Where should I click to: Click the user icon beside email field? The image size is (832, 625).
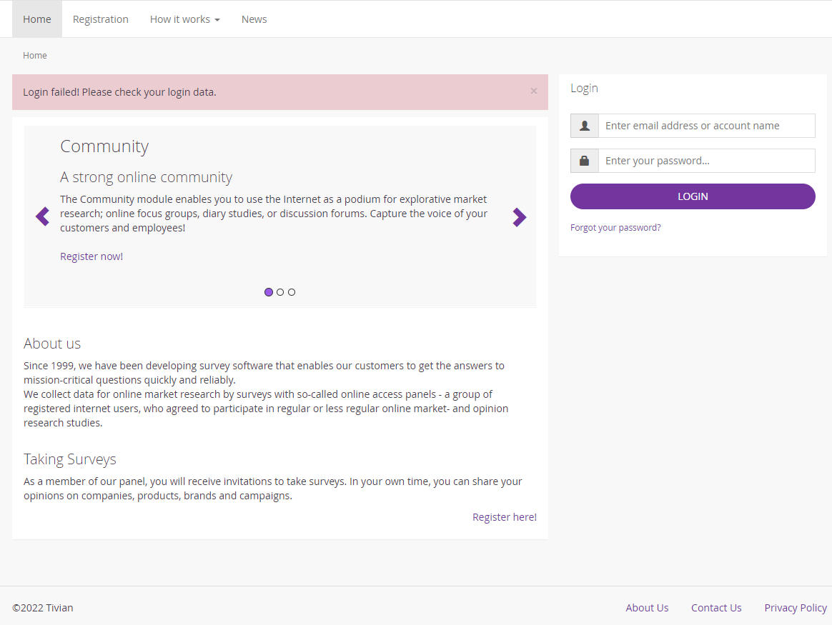tap(585, 126)
